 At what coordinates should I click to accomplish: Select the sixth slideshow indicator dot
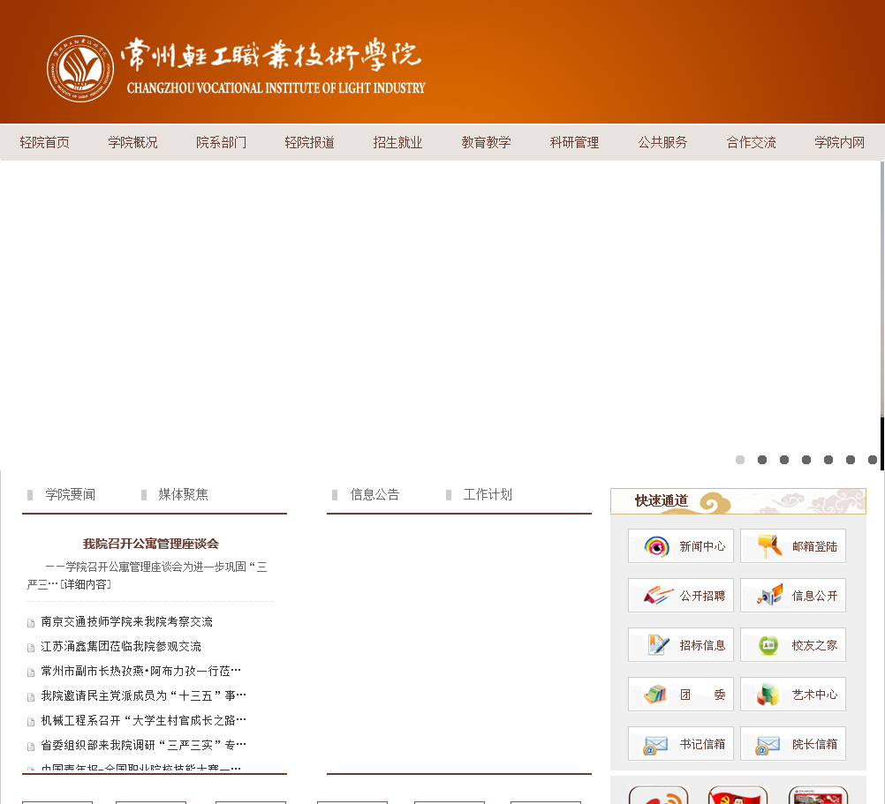[x=850, y=460]
